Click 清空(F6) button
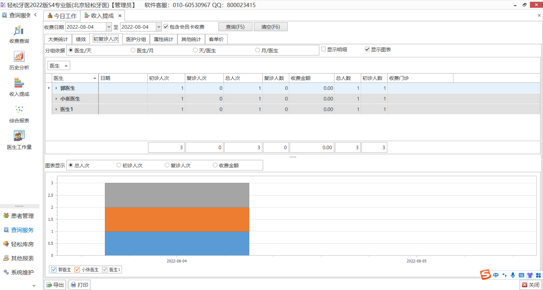This screenshot has width=543, height=290. 271,27
